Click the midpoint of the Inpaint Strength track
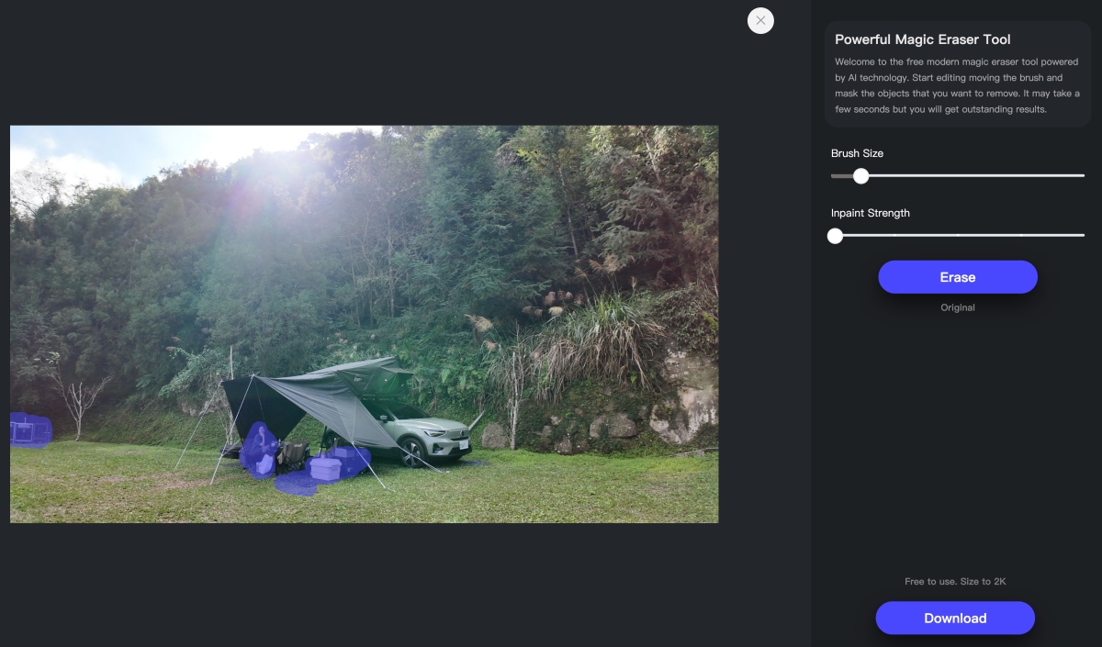The image size is (1102, 647). (x=958, y=235)
